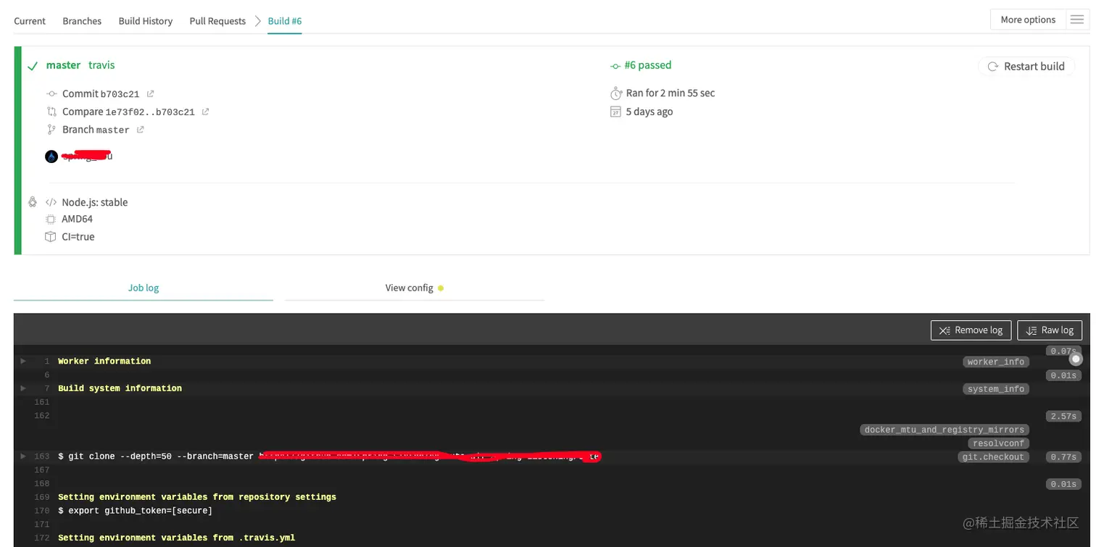Click the 2.57s duration badge

tap(1063, 416)
